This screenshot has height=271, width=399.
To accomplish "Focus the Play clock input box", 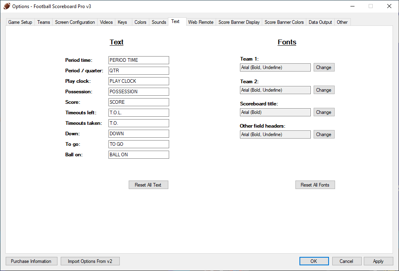I will (x=138, y=81).
